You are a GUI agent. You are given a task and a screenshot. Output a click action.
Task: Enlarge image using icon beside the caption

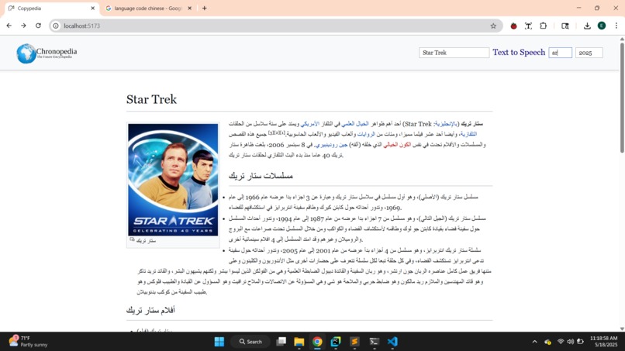point(132,239)
